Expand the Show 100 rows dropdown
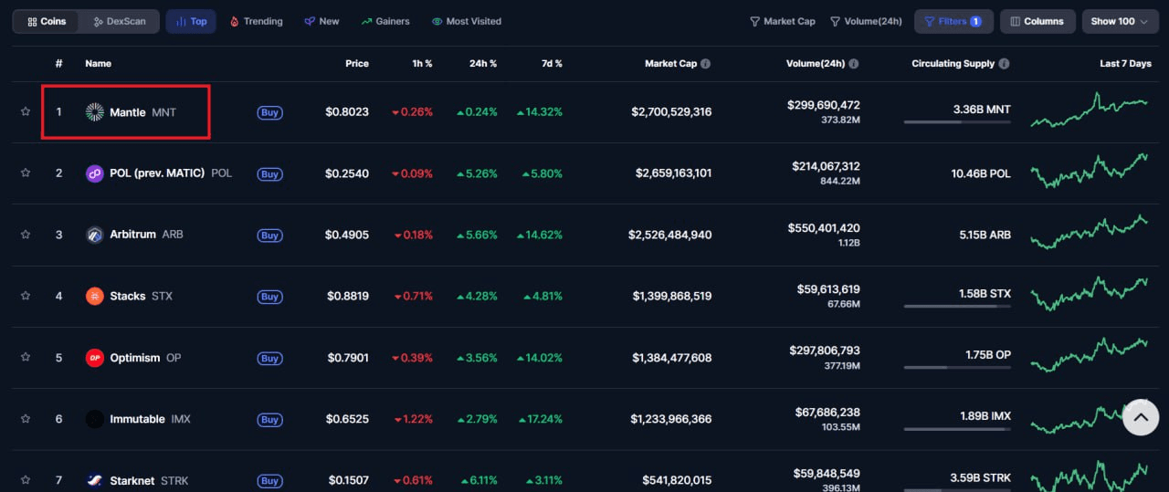This screenshot has height=492, width=1169. tap(1121, 21)
